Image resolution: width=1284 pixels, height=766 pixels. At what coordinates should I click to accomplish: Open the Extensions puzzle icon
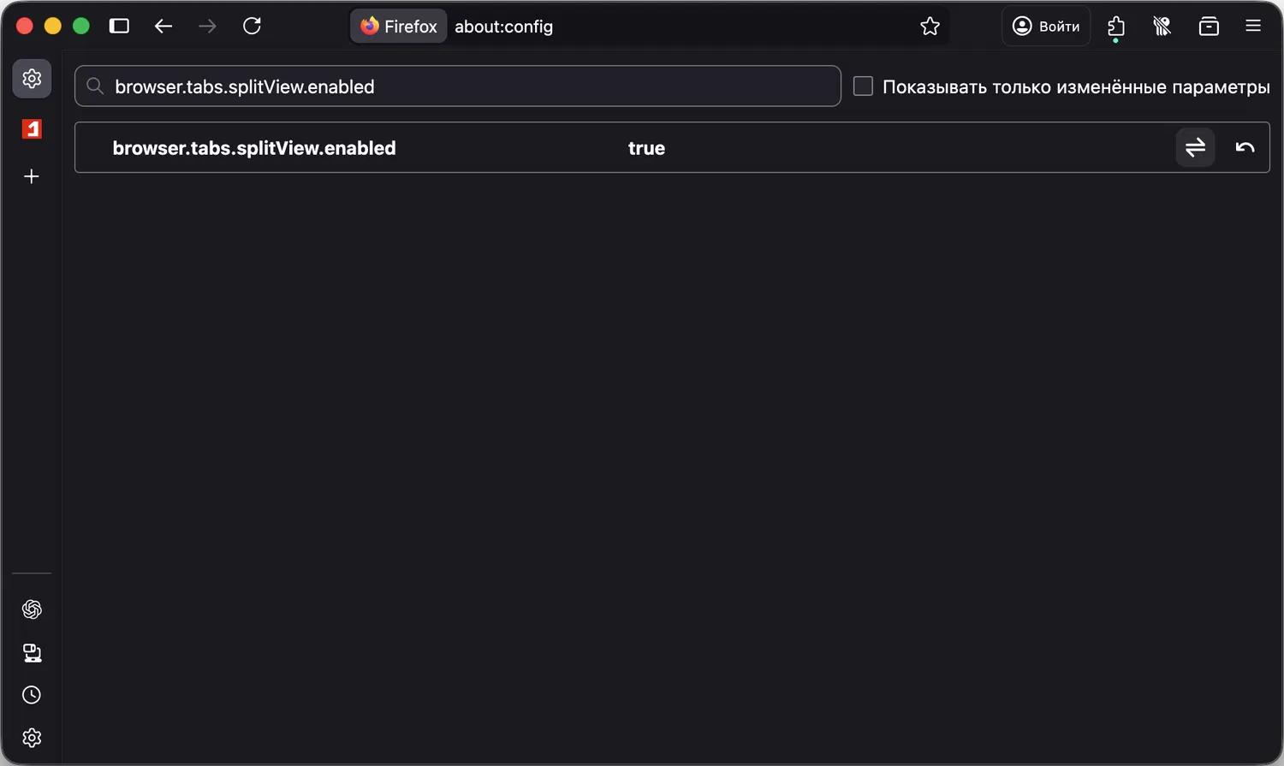click(x=1115, y=27)
